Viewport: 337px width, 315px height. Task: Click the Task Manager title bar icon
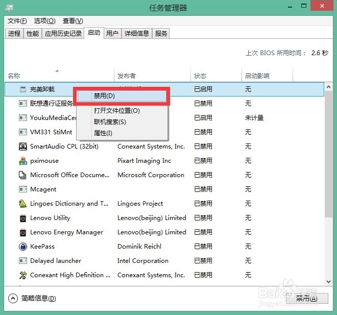[x=9, y=8]
